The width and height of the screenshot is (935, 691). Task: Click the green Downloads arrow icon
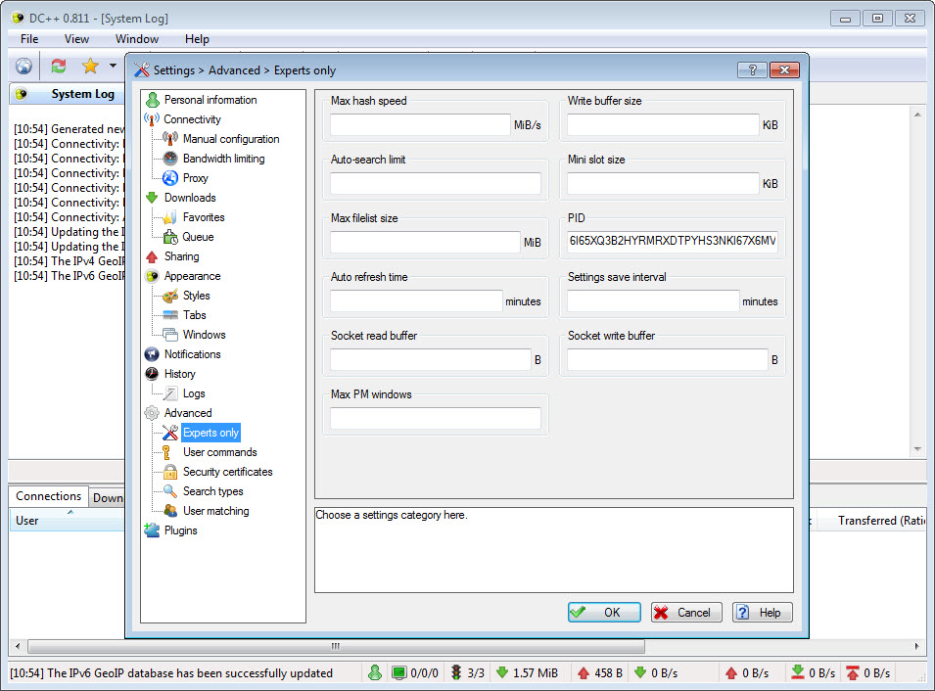pos(152,198)
